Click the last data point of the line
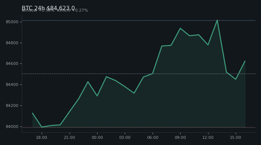 [245, 61]
